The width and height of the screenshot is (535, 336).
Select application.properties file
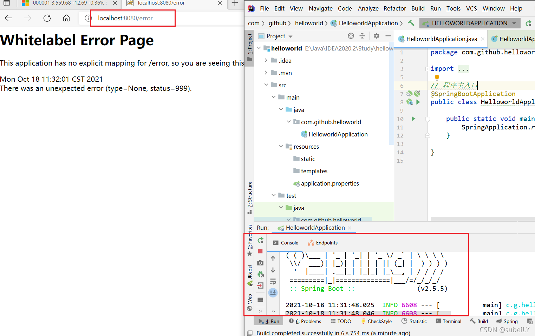(x=326, y=183)
